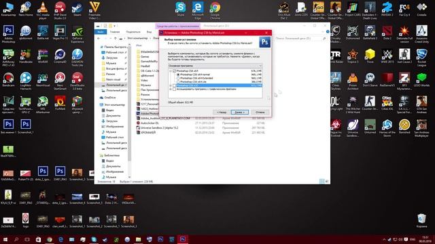Select the Photoshop CS6 x64 Lite radio option
The height and width of the screenshot is (244, 435).
pos(178,82)
